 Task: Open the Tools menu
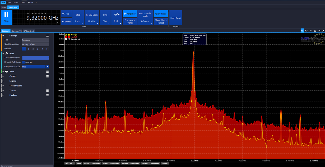click(23, 2)
